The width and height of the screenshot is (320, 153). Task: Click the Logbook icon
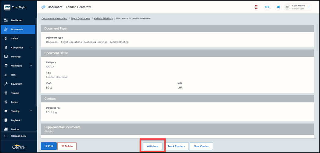coord(6,120)
